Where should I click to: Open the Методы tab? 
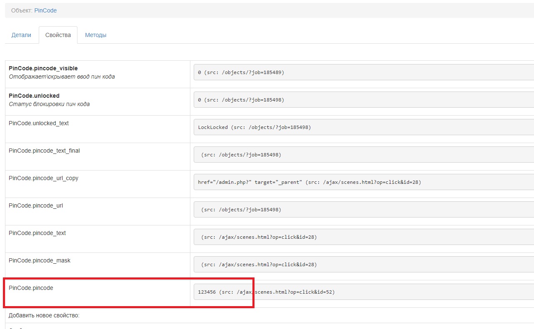click(x=95, y=35)
